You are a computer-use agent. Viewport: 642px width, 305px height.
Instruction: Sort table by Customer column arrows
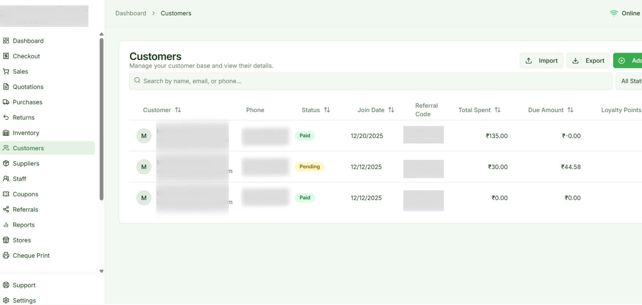click(x=178, y=110)
